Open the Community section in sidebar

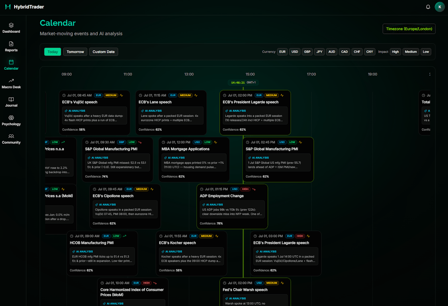coord(11,139)
